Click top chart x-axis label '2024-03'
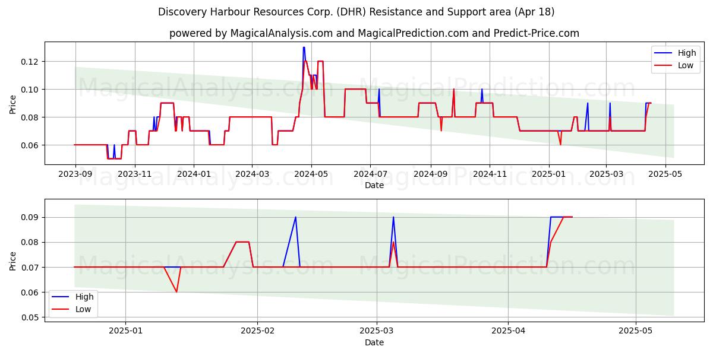The height and width of the screenshot is (356, 713). [x=252, y=174]
